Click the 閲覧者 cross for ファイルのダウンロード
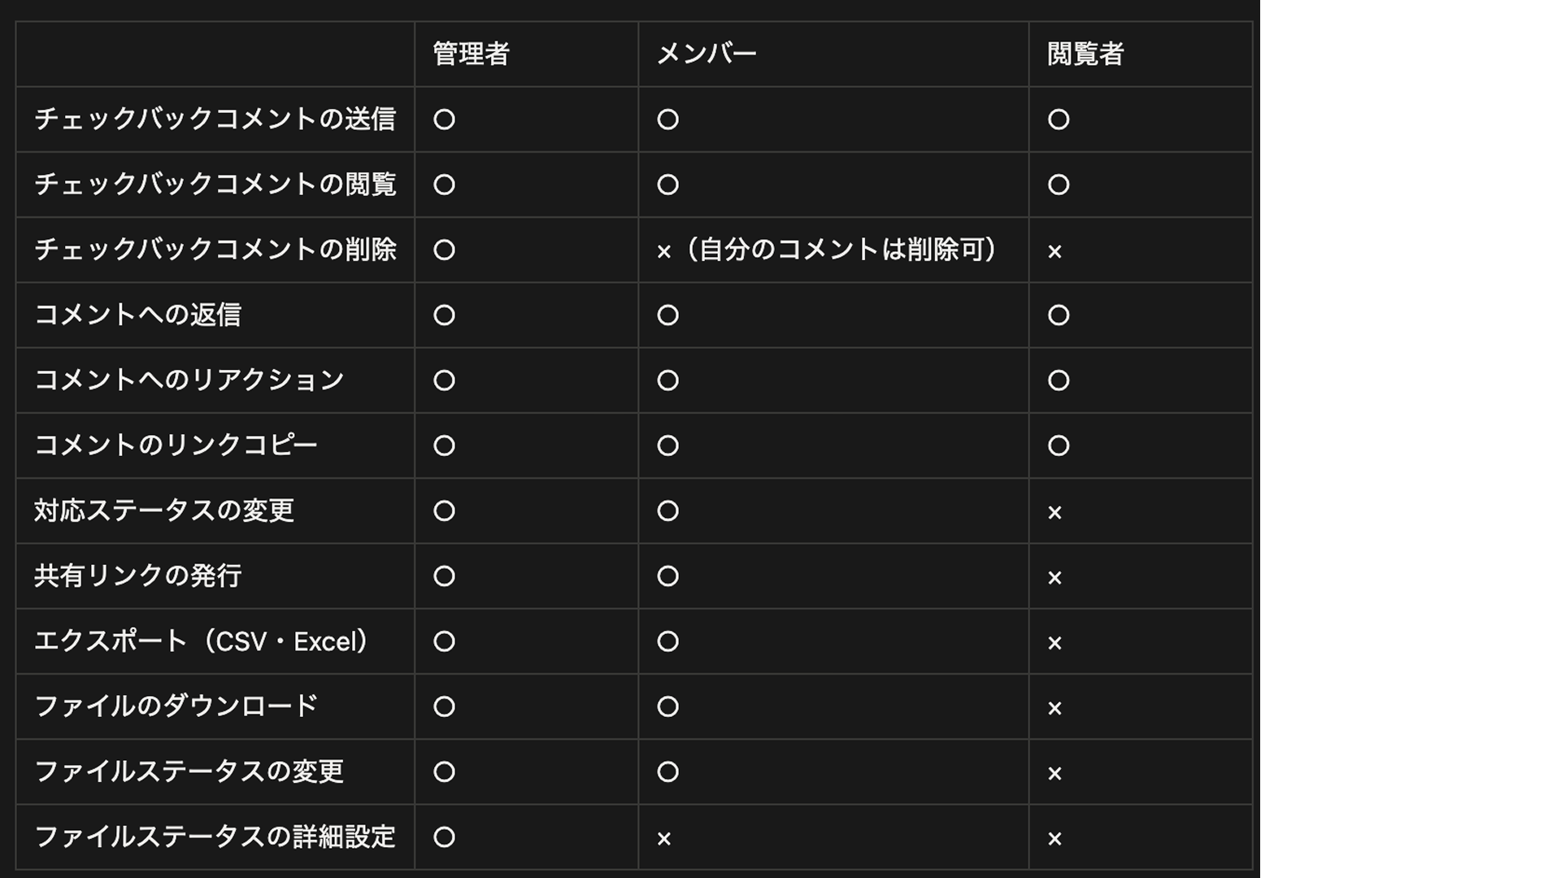This screenshot has height=878, width=1561. tap(1054, 708)
